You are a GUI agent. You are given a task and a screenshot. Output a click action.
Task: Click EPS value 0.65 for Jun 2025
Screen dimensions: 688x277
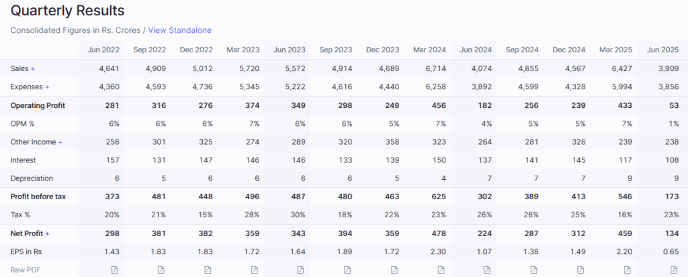click(x=671, y=252)
